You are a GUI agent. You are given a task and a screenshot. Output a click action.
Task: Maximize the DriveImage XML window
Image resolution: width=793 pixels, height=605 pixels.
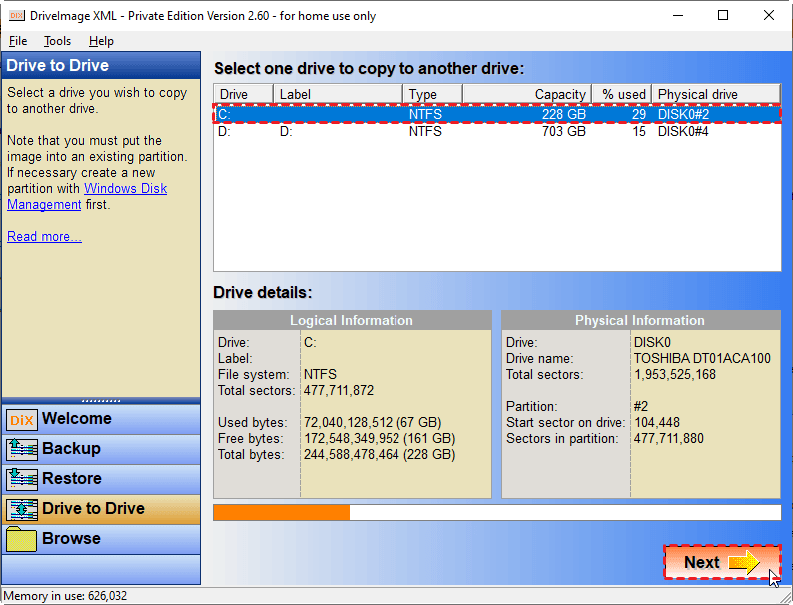click(722, 15)
